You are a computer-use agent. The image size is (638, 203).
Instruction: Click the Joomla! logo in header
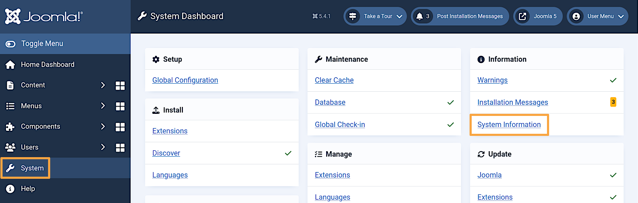pos(44,17)
